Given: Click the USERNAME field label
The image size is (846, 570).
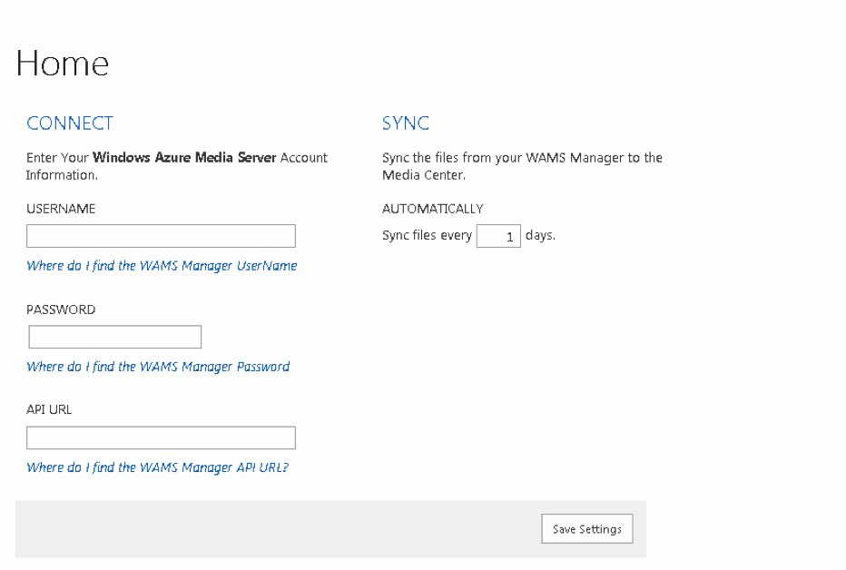Looking at the screenshot, I should tap(61, 209).
